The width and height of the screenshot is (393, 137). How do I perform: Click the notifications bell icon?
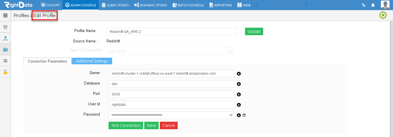(373, 5)
